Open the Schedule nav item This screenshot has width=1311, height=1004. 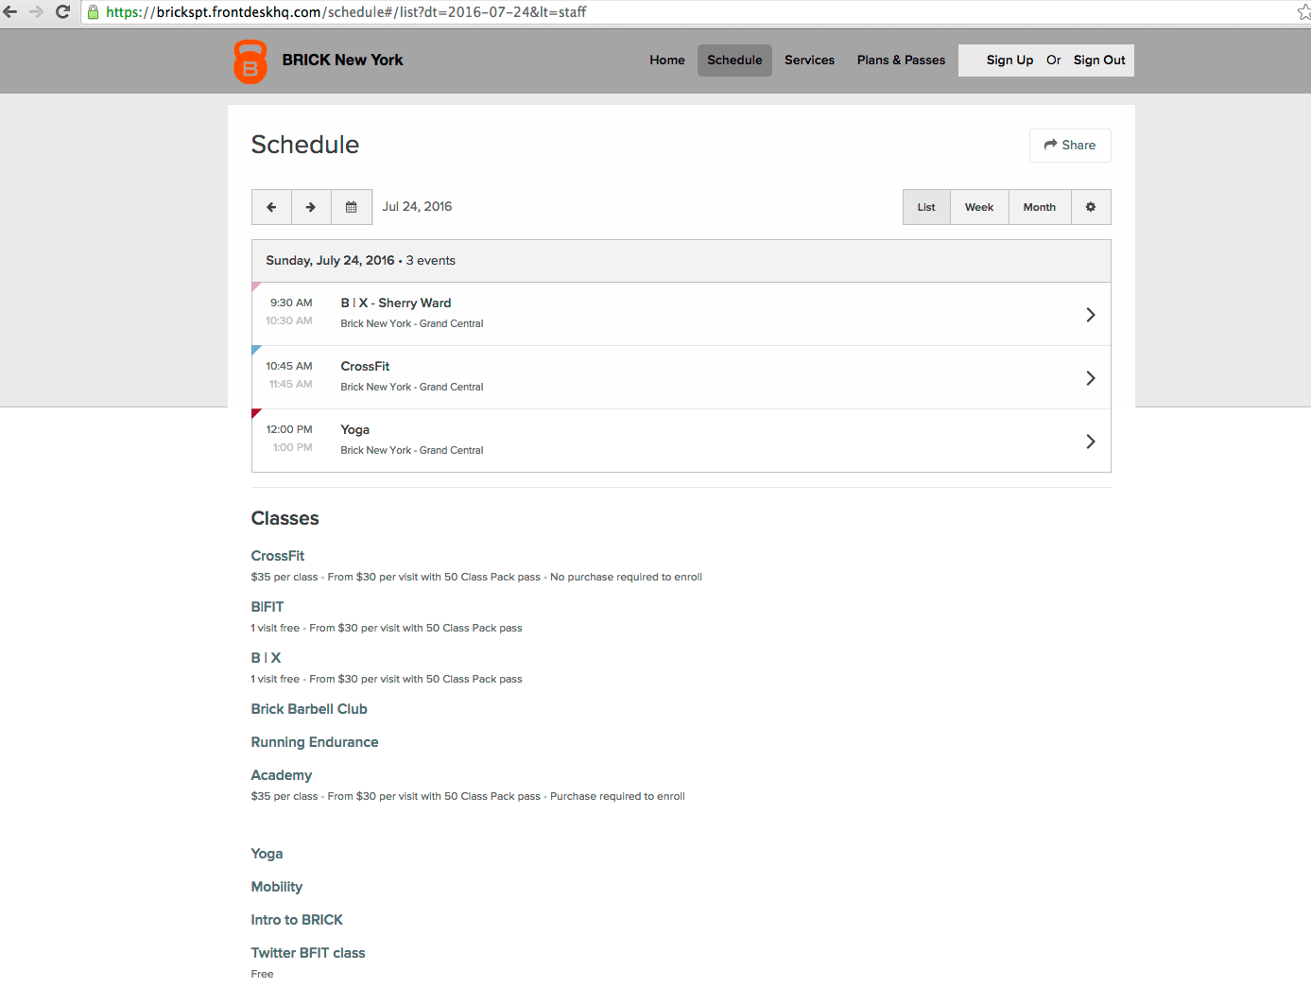coord(734,61)
